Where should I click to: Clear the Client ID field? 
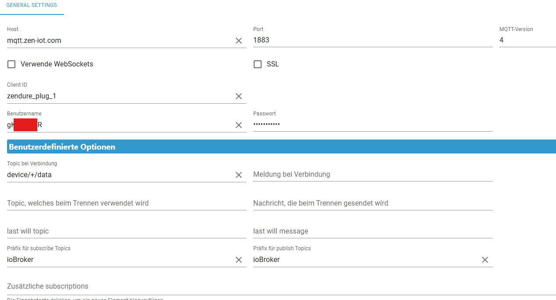tap(239, 96)
